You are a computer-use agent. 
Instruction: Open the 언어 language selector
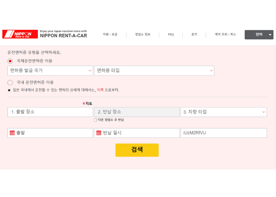pos(259,35)
